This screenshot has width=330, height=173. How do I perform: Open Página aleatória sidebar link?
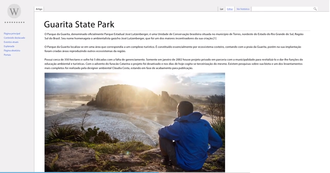tap(12, 51)
